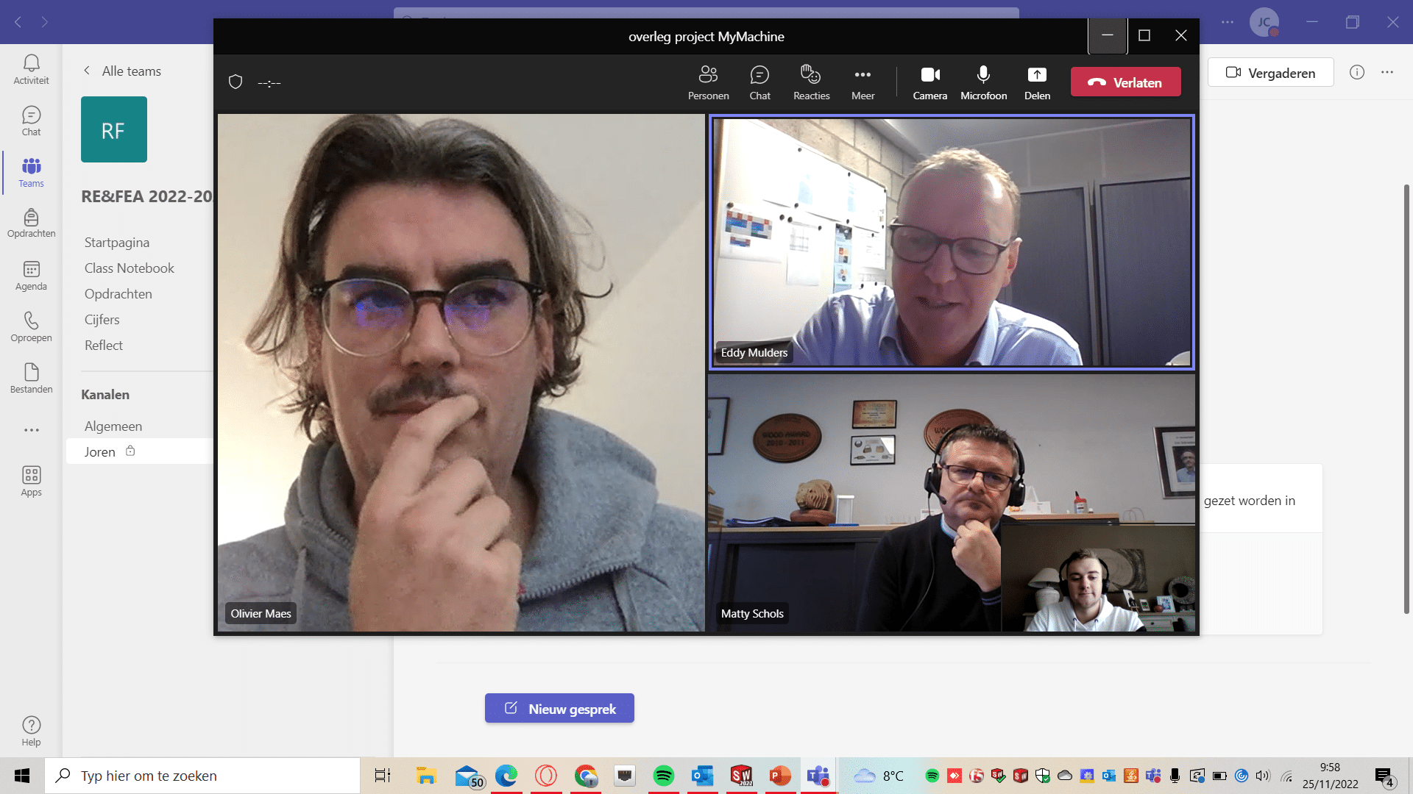Open the channel info icon
The image size is (1413, 794).
click(1357, 72)
